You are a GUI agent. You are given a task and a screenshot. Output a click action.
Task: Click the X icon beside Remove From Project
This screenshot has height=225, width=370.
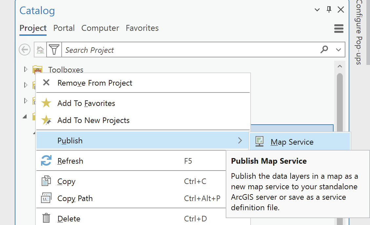[x=46, y=83]
